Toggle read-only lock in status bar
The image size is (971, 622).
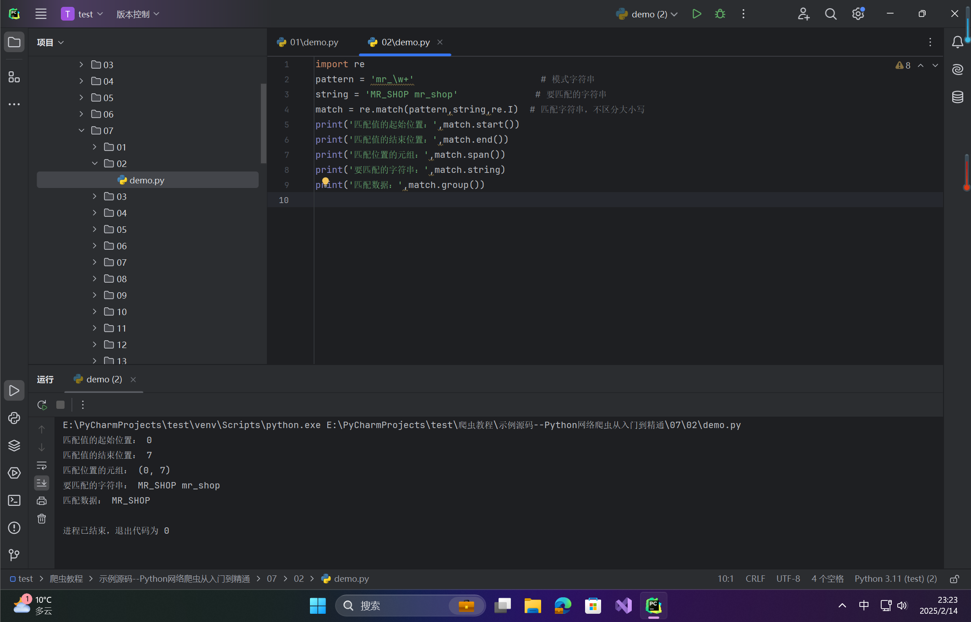point(955,579)
